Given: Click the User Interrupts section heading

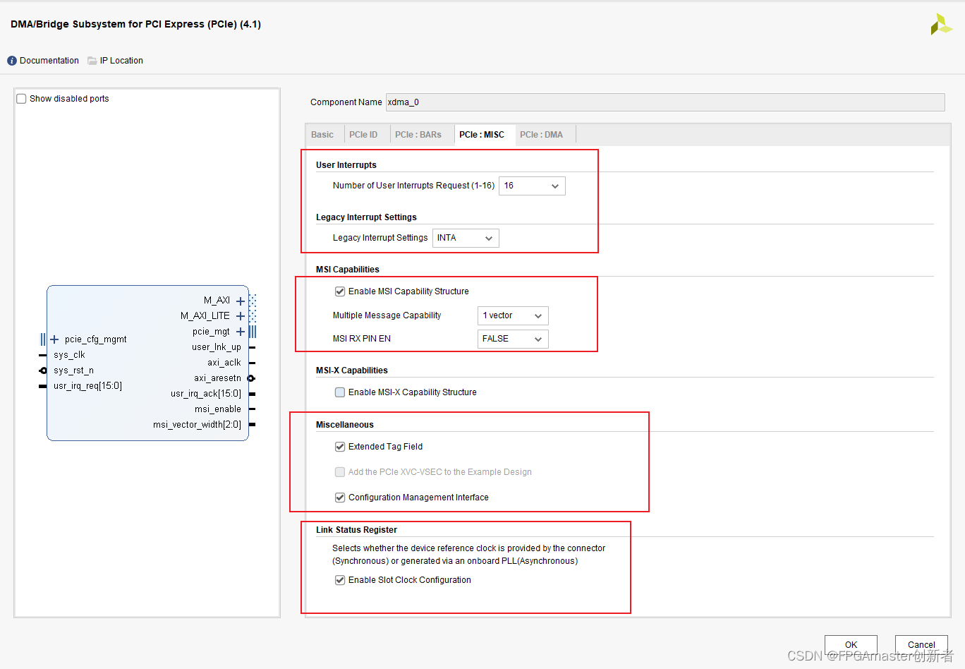Looking at the screenshot, I should click(346, 165).
